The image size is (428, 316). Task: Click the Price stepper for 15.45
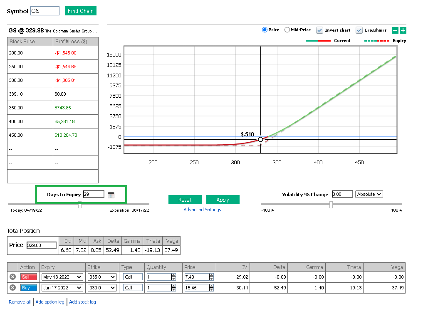(211, 288)
